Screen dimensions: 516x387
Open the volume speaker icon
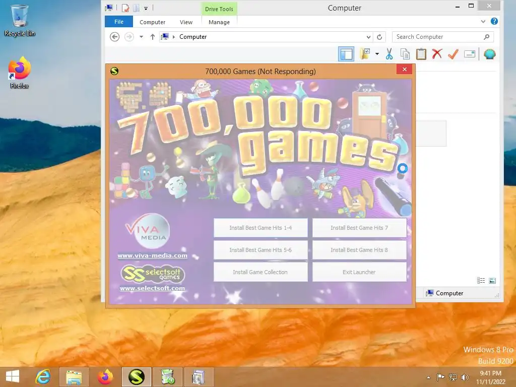coord(465,377)
